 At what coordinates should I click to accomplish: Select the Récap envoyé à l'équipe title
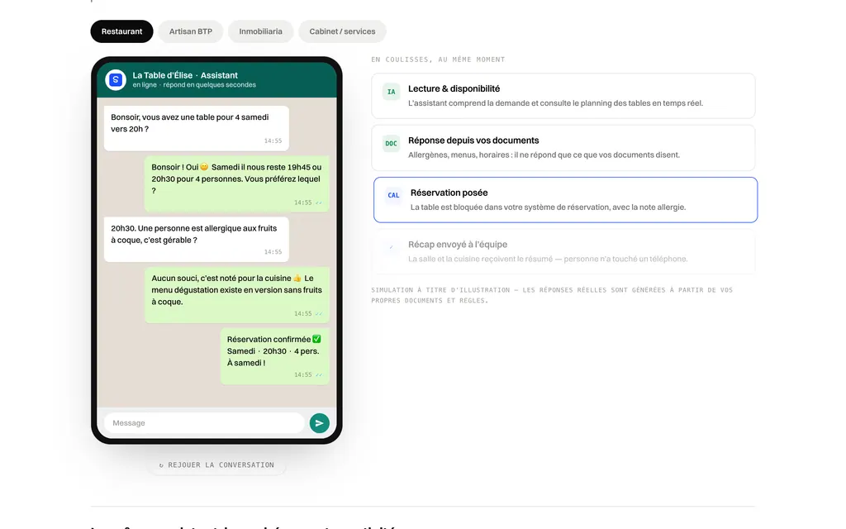[458, 245]
